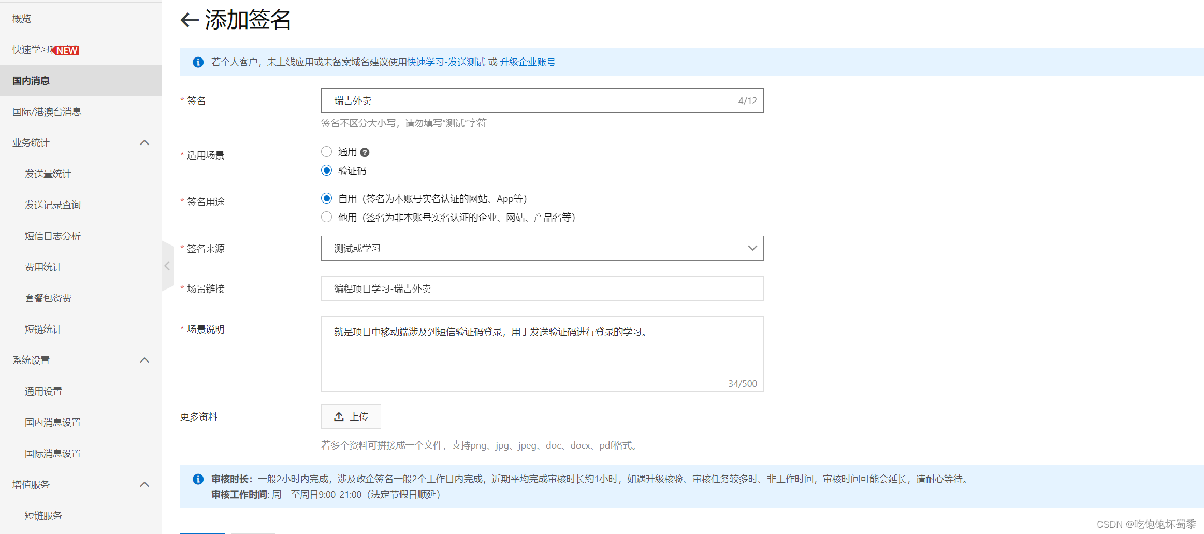Open 短链服务 page
The height and width of the screenshot is (534, 1204).
click(43, 516)
